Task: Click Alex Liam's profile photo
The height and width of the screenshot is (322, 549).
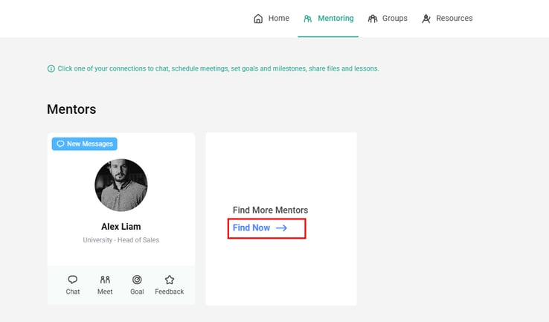Action: pyautogui.click(x=121, y=185)
